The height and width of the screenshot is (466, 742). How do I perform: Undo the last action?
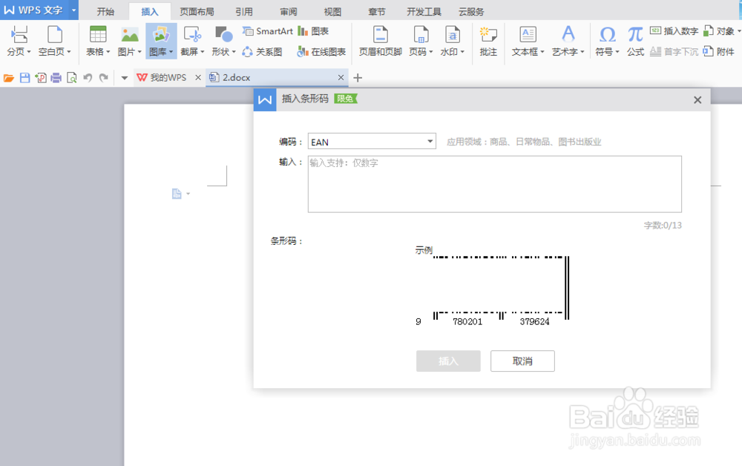88,78
